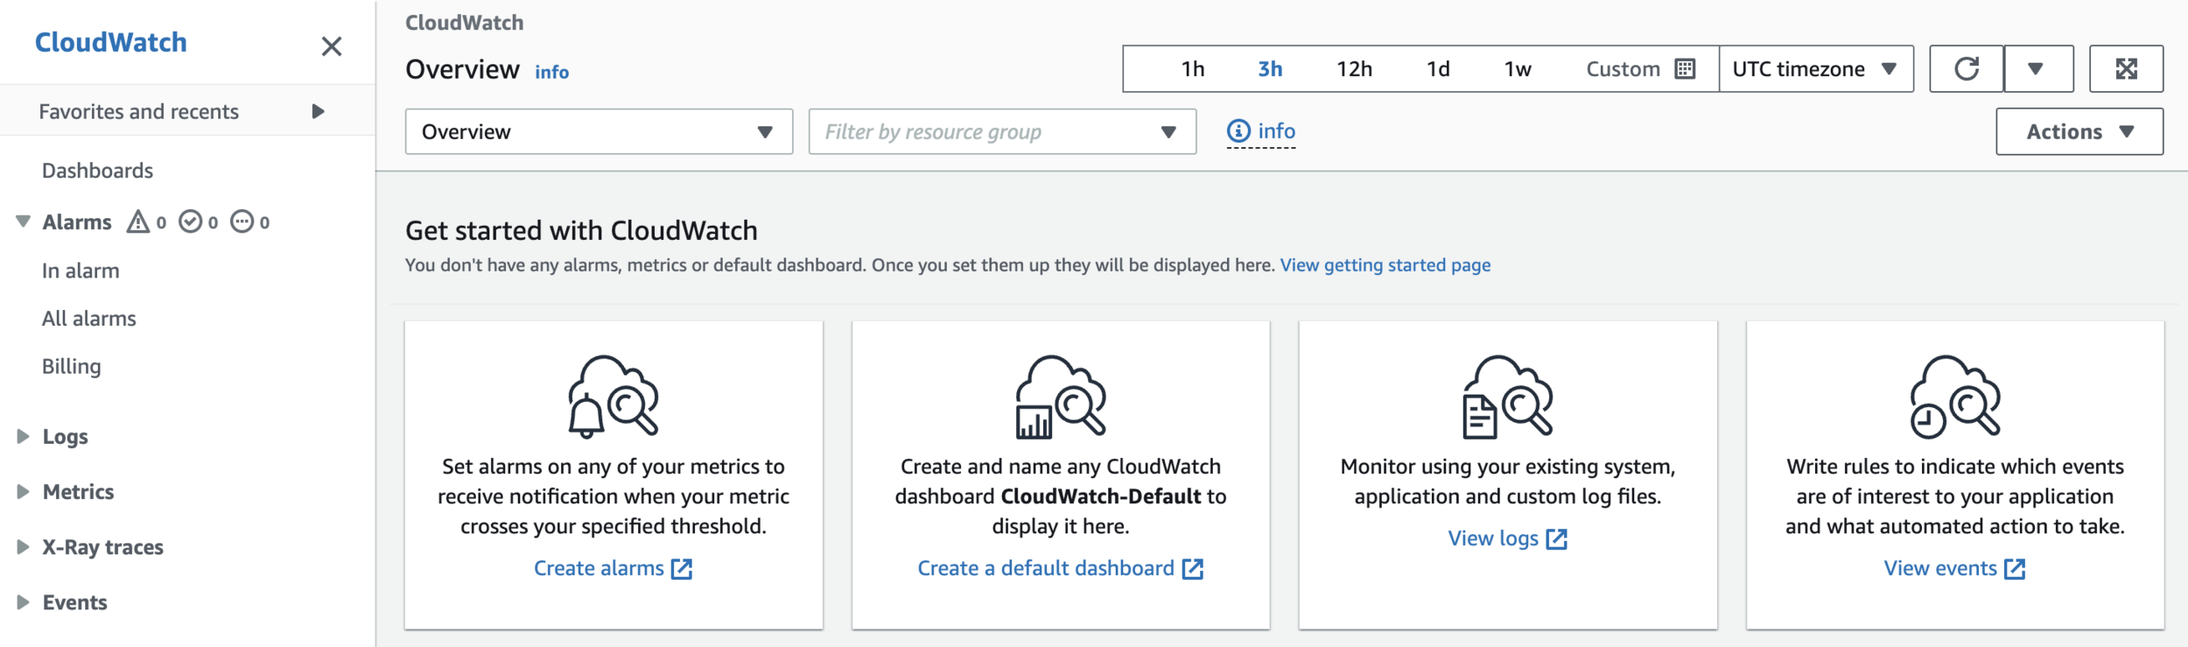
Task: Click the alarm bell cloud illustration
Action: [614, 396]
